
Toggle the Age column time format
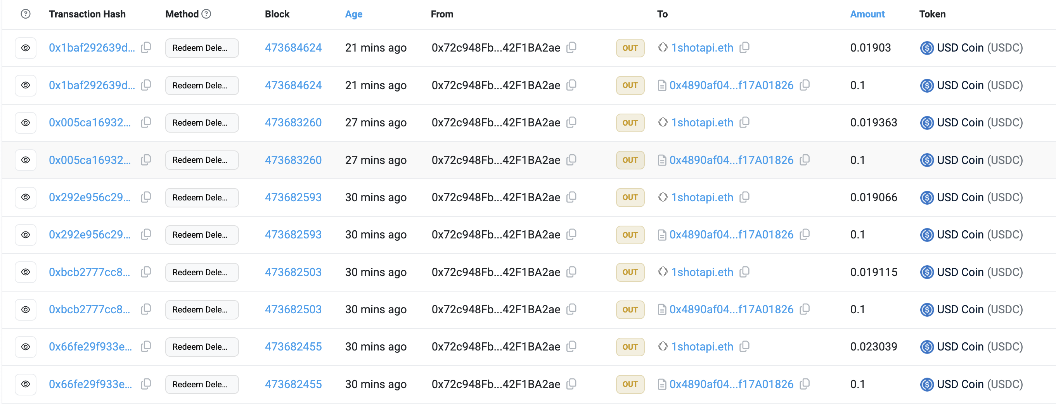(x=354, y=14)
